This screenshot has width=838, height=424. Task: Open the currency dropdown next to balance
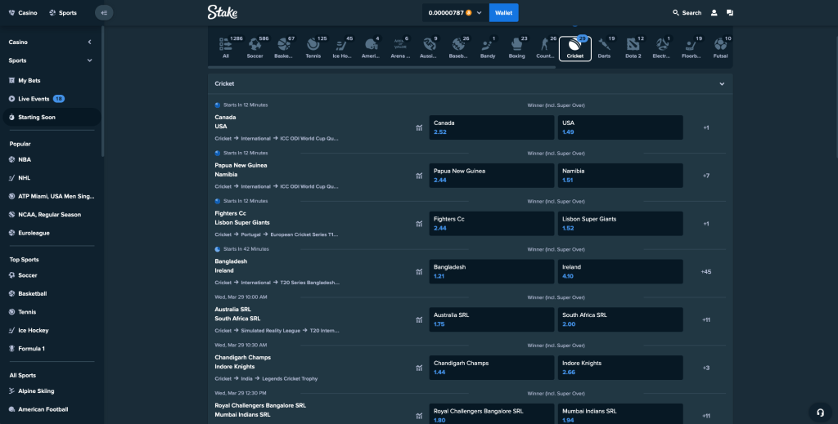[479, 13]
